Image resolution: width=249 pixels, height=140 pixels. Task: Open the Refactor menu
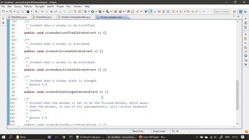(x=28, y=6)
